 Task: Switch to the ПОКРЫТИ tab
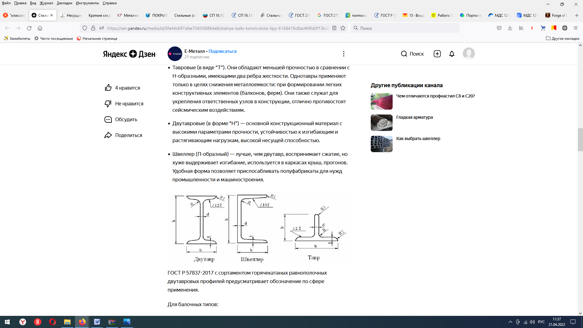(156, 15)
